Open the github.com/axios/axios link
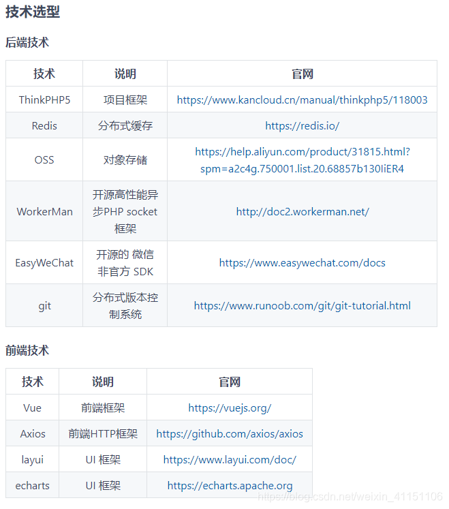The width and height of the screenshot is (449, 509). [x=230, y=434]
